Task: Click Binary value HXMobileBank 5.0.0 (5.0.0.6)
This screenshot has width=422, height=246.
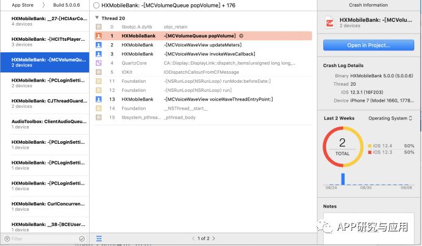Action: (382, 76)
